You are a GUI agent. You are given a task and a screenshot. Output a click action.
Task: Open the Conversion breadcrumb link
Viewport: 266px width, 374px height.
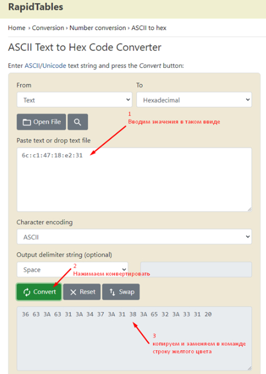48,28
